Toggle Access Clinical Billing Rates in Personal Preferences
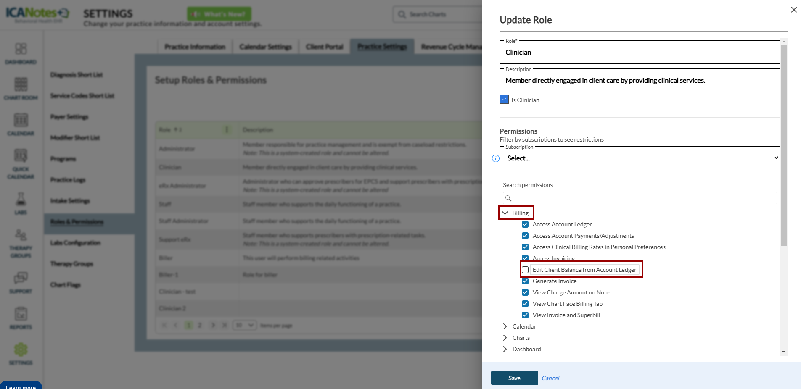The width and height of the screenshot is (801, 389). pos(525,247)
